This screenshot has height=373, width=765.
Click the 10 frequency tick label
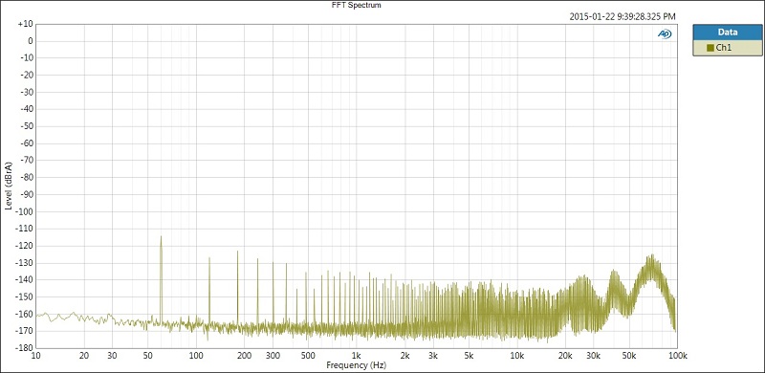point(35,355)
